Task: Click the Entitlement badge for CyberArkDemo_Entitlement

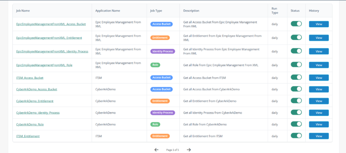Action: [160, 101]
